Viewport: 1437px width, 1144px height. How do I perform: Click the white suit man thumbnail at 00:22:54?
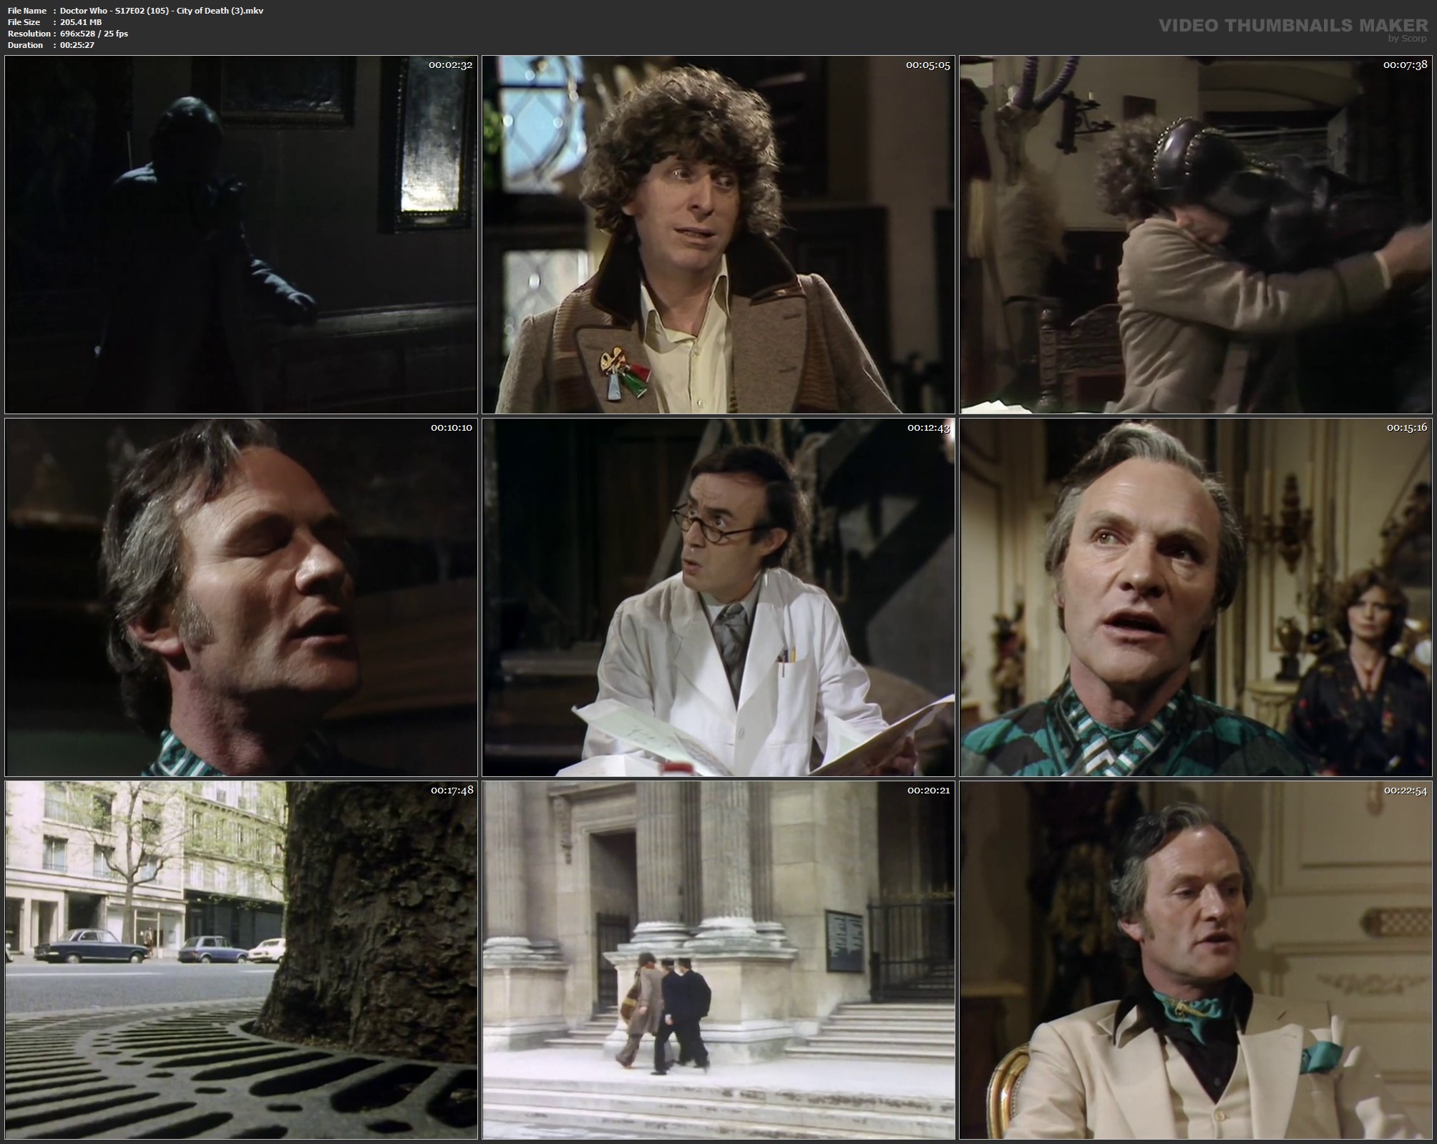(x=1195, y=960)
